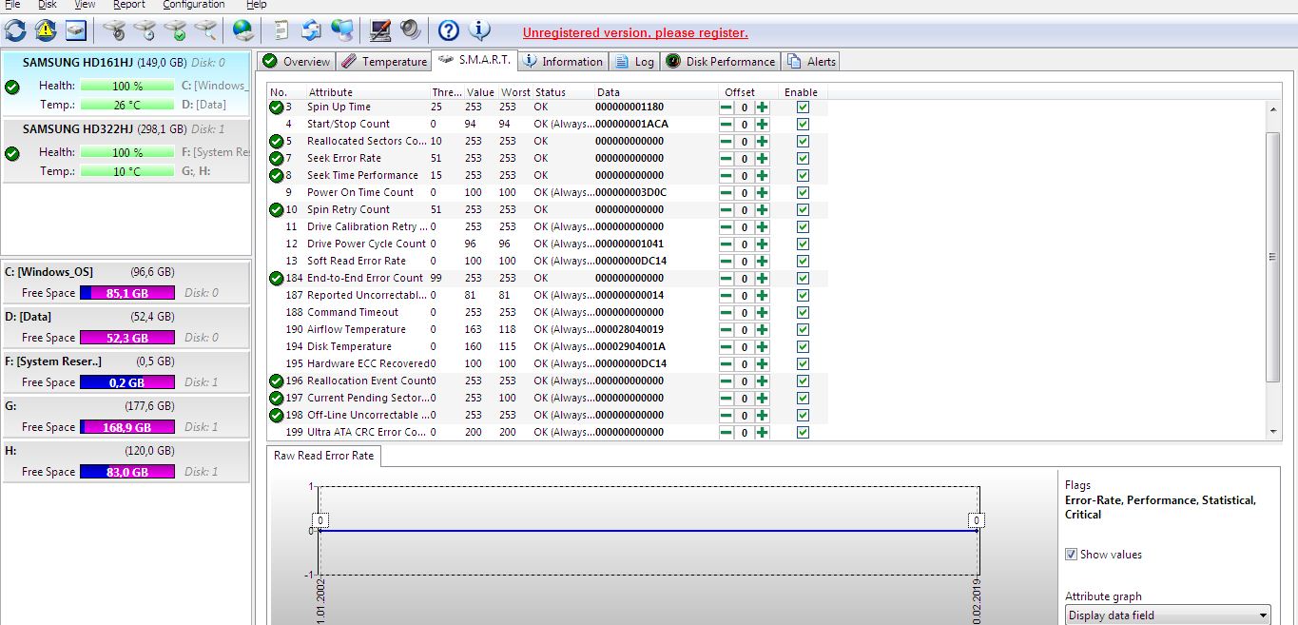This screenshot has width=1298, height=625.
Task: Toggle the Show values checkbox
Action: (x=1072, y=555)
